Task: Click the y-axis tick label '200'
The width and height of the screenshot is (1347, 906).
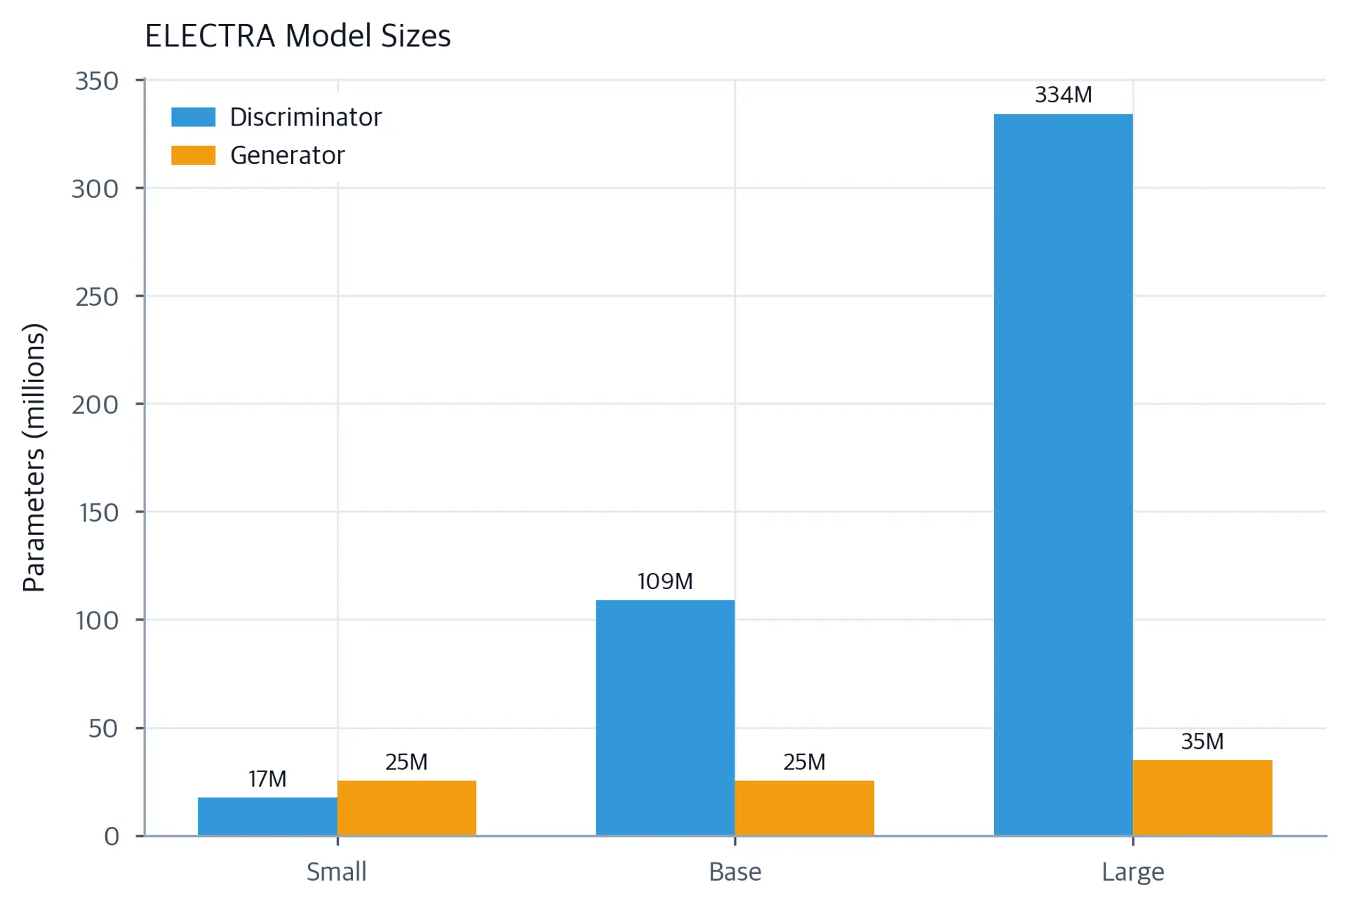Action: coord(95,405)
